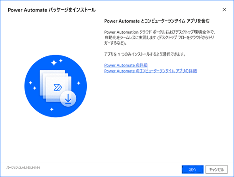
Task: Click the Power Automate パッケージをインストール title text
Action: [52, 10]
